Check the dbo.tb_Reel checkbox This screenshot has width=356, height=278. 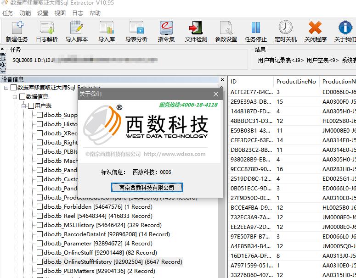[x=40, y=216]
